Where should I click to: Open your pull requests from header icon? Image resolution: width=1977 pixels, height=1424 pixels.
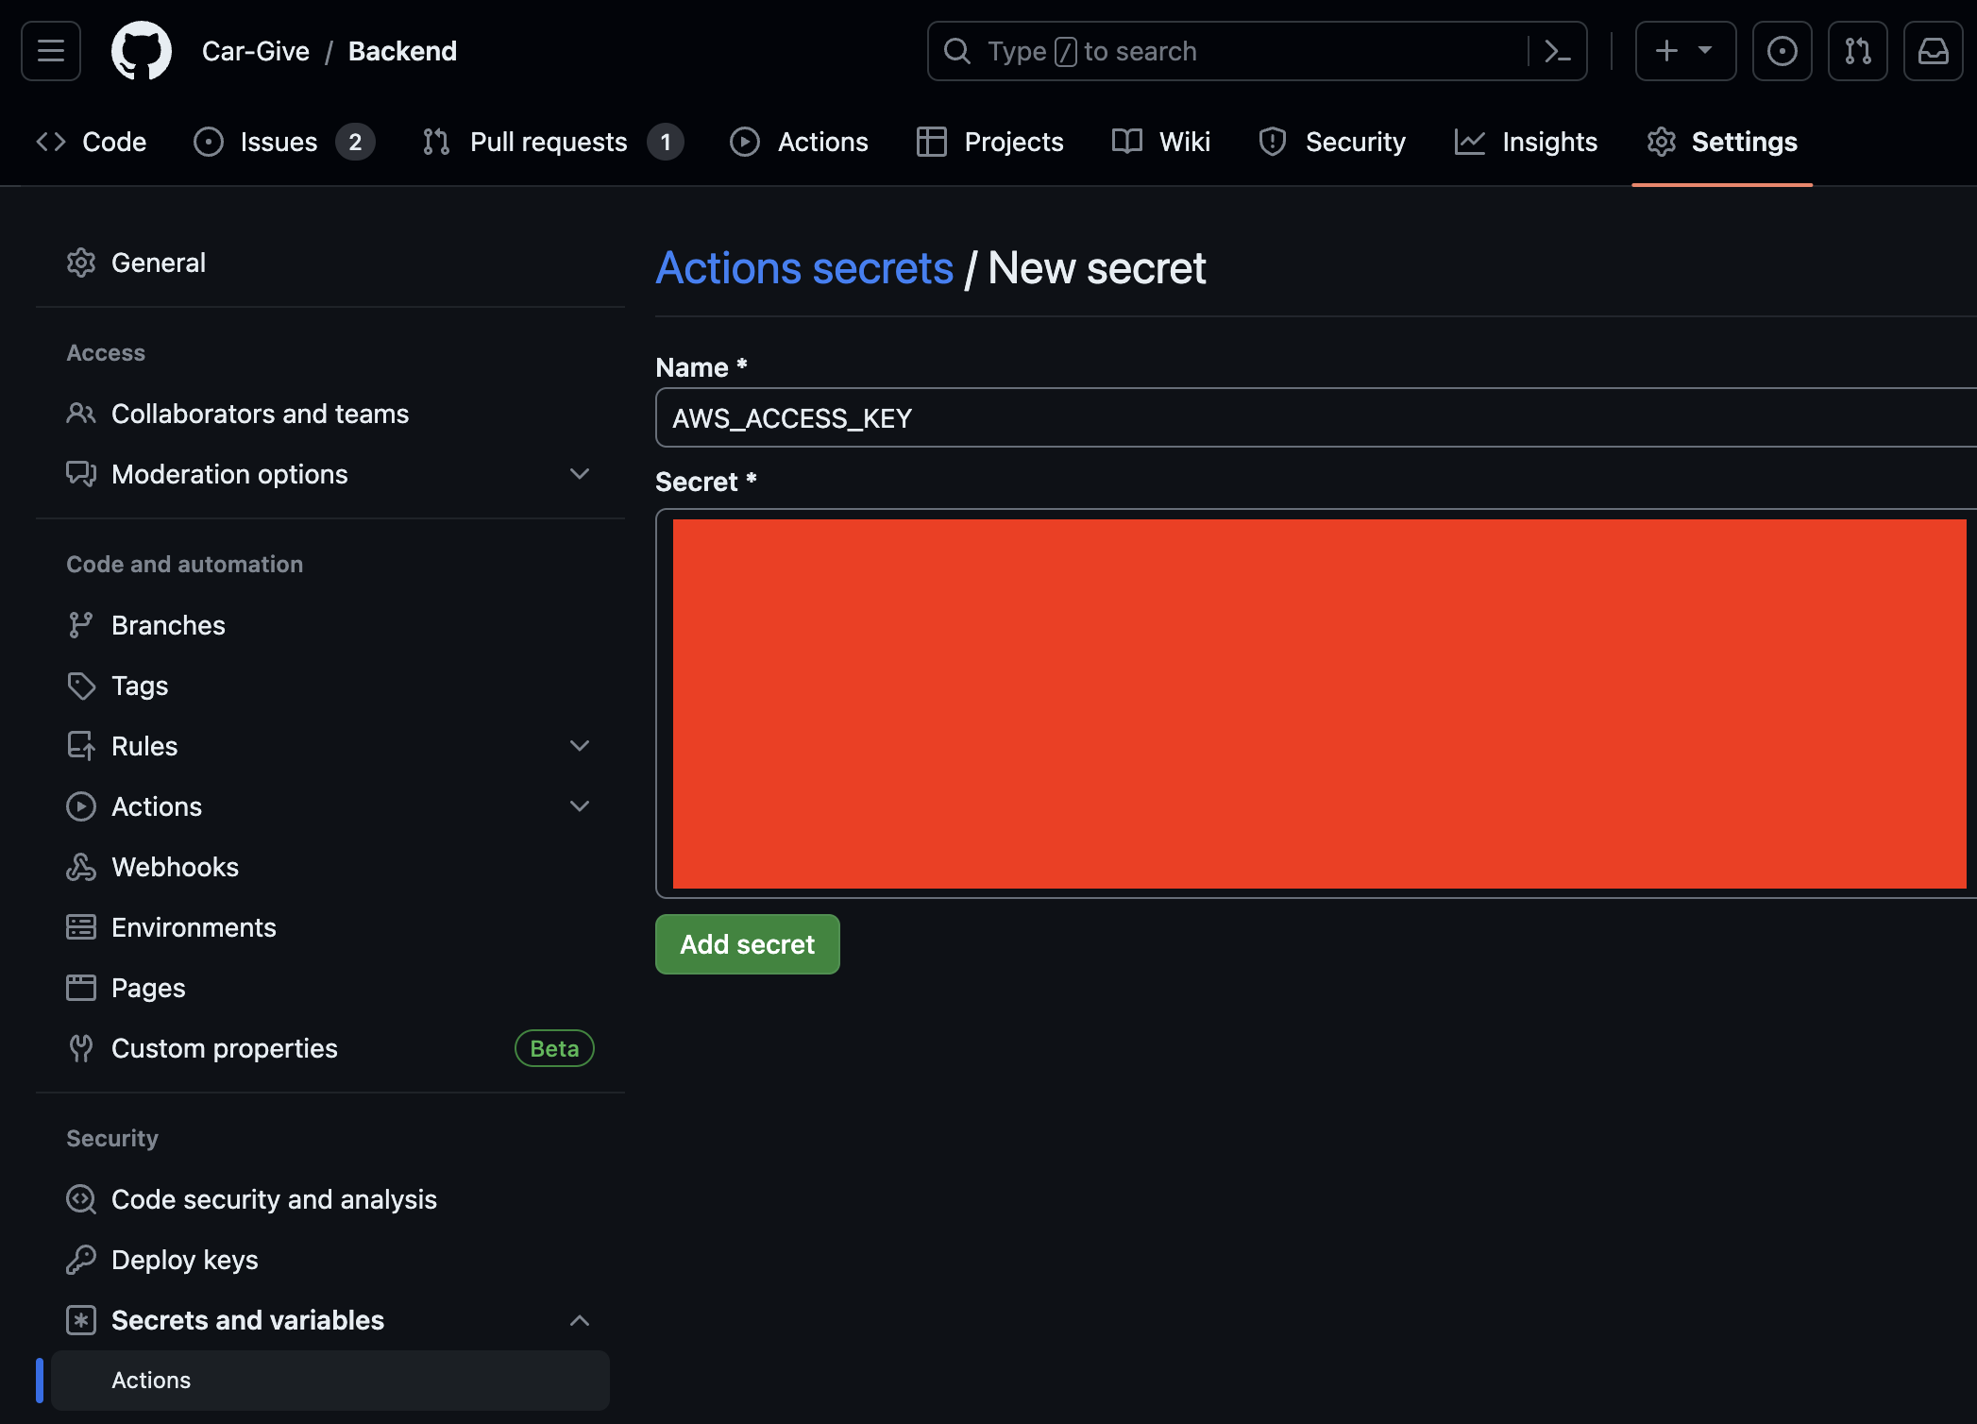coord(1857,51)
